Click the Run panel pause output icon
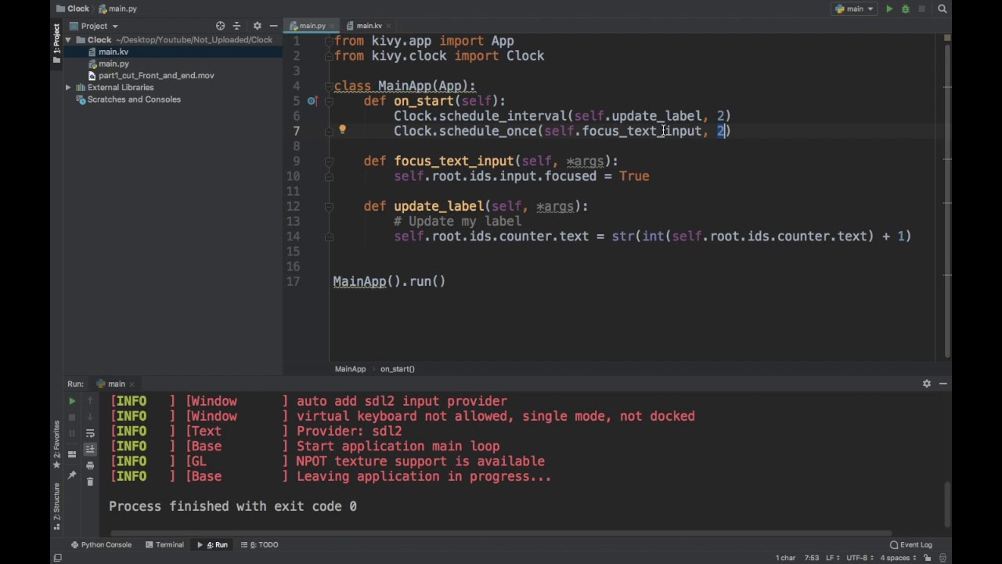 (72, 433)
